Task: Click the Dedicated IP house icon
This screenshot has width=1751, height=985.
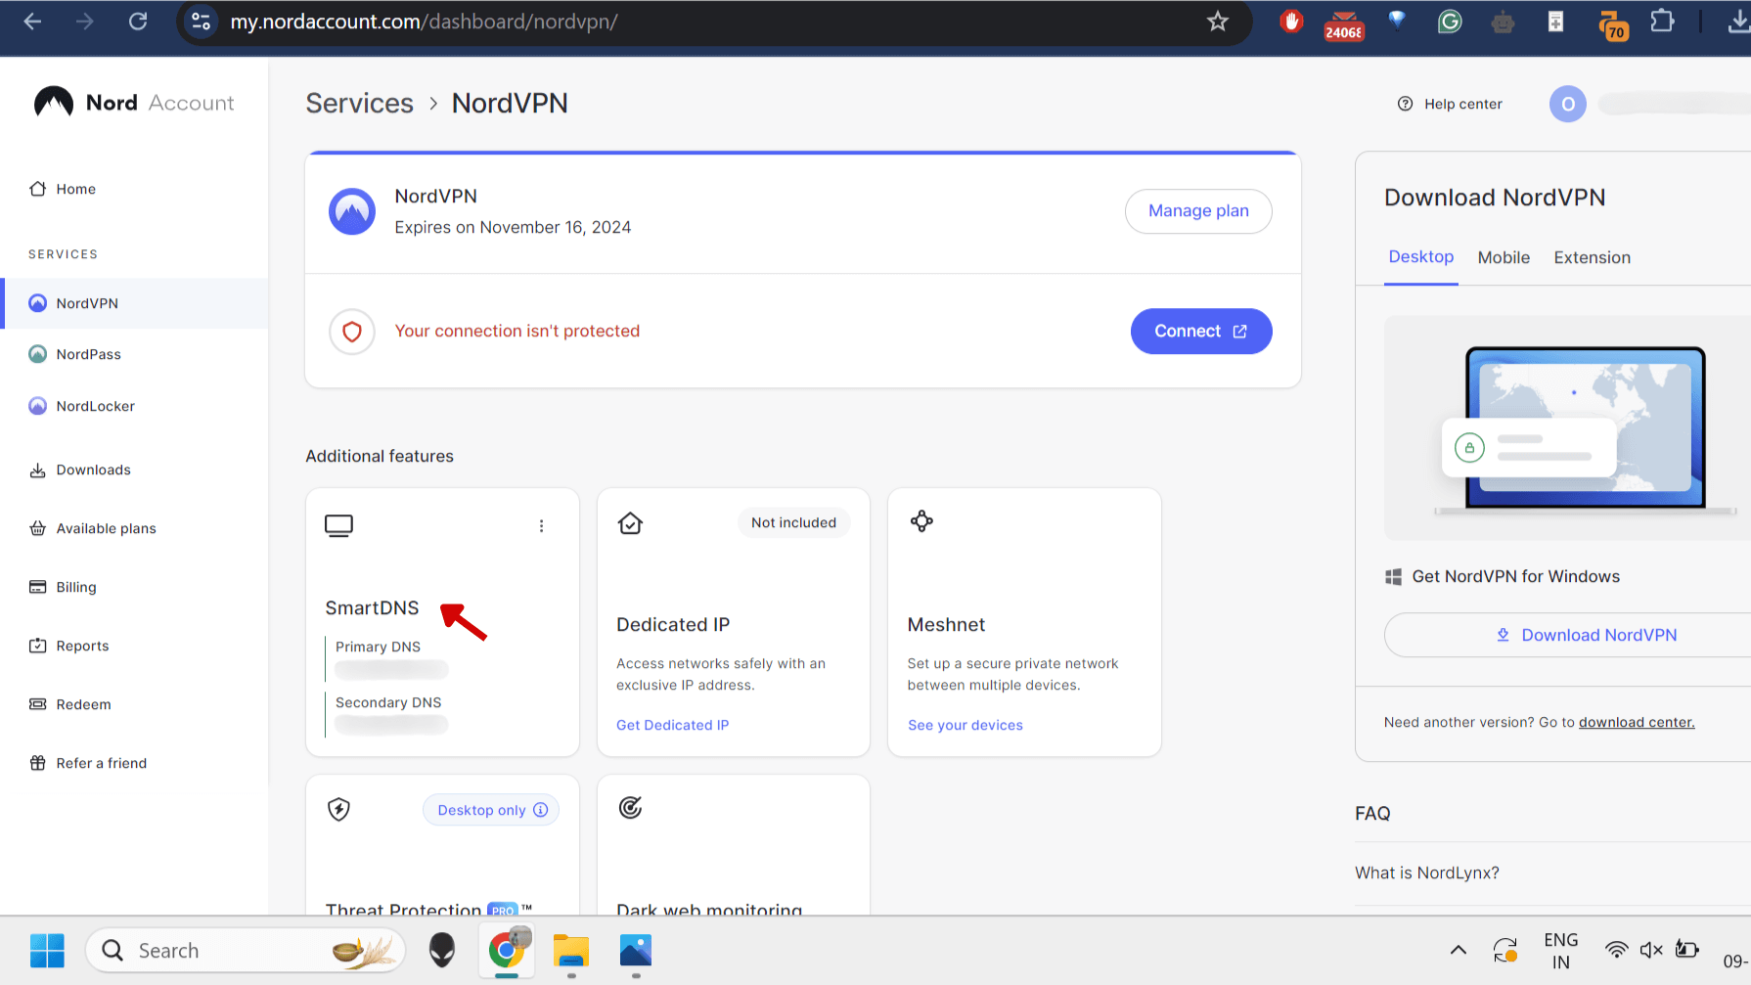Action: click(x=630, y=523)
